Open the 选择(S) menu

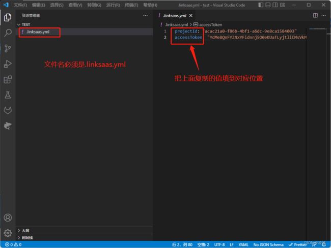pyautogui.click(x=57, y=5)
